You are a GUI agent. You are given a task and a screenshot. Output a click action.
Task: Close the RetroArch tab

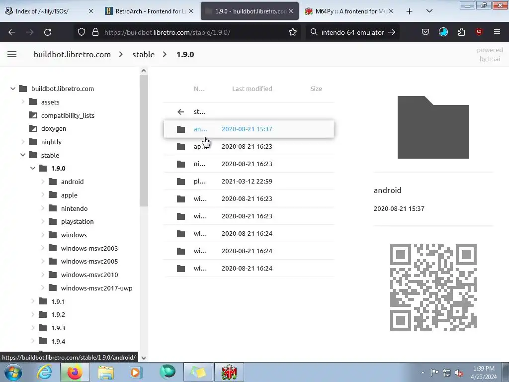pyautogui.click(x=191, y=11)
